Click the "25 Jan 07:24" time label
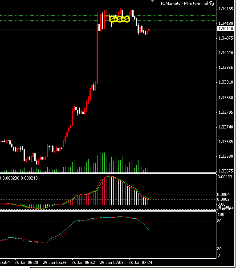236x268 pixels. [140, 262]
